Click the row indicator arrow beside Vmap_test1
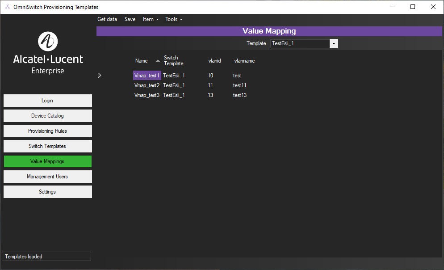 point(100,76)
